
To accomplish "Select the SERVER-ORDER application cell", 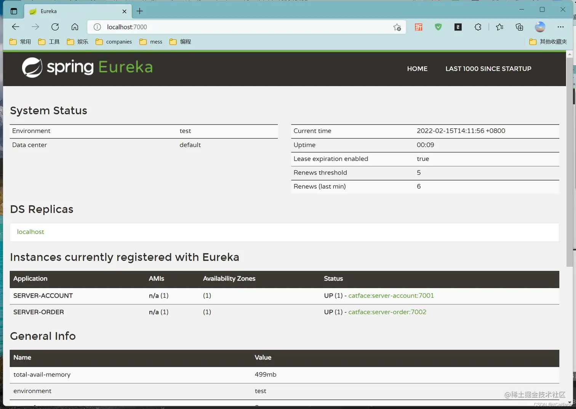I will 38,312.
